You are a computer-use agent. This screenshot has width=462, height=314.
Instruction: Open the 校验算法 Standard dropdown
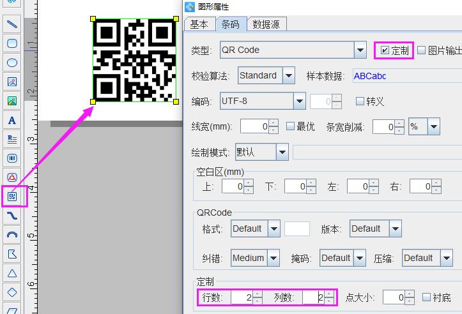[x=289, y=76]
